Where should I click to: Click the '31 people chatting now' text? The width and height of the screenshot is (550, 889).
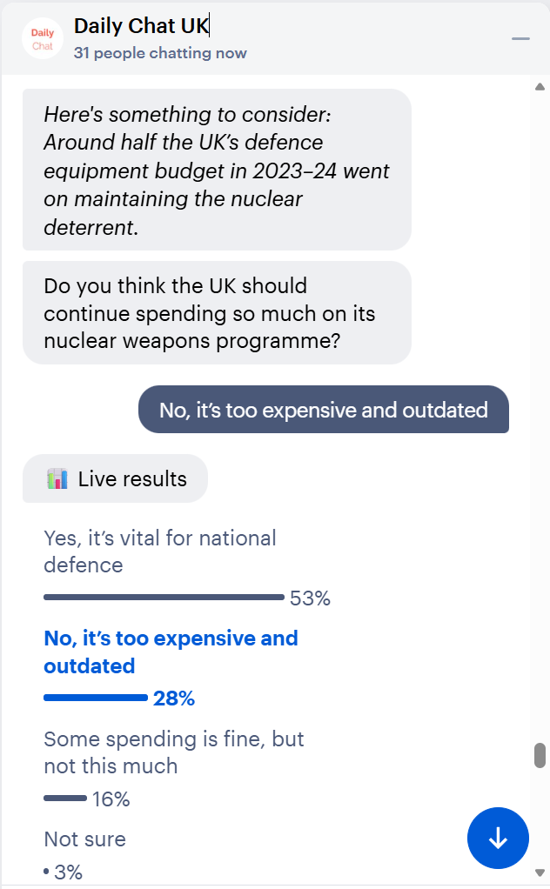(x=160, y=53)
